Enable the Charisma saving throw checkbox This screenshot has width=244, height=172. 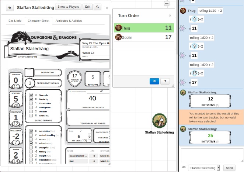(x=31, y=116)
